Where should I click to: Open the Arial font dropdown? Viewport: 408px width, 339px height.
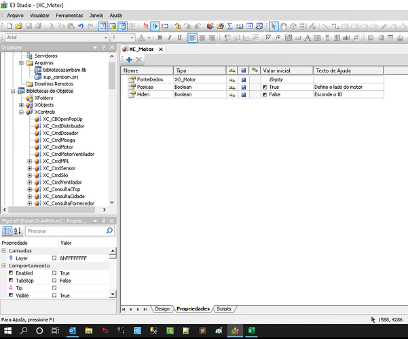[x=106, y=38]
